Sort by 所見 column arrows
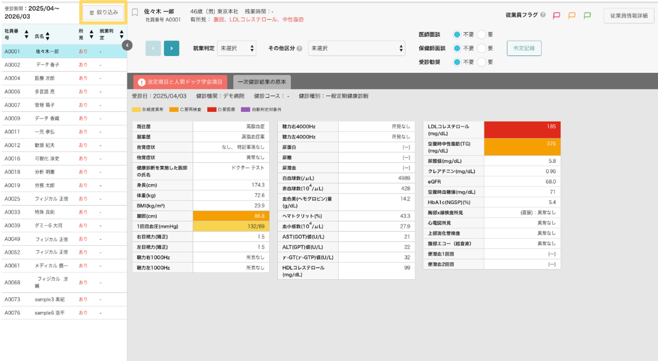Viewport: 658px width, 361px height. pos(91,34)
